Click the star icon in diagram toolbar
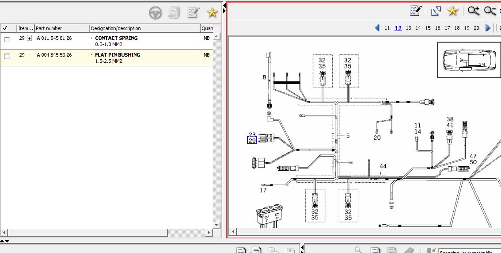 (x=452, y=11)
